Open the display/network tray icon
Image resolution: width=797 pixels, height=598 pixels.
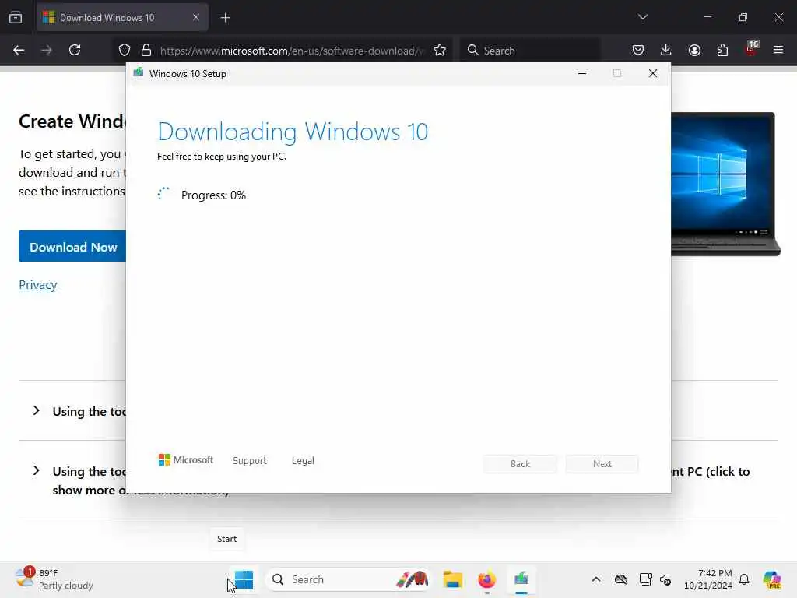[645, 579]
